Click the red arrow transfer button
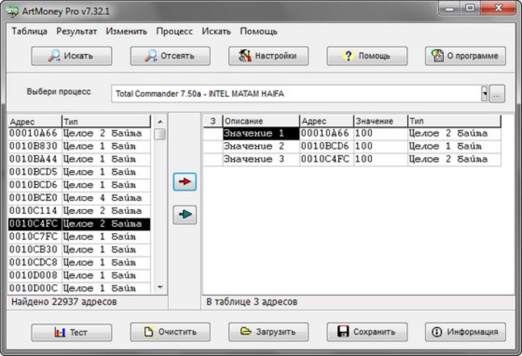 [x=187, y=183]
